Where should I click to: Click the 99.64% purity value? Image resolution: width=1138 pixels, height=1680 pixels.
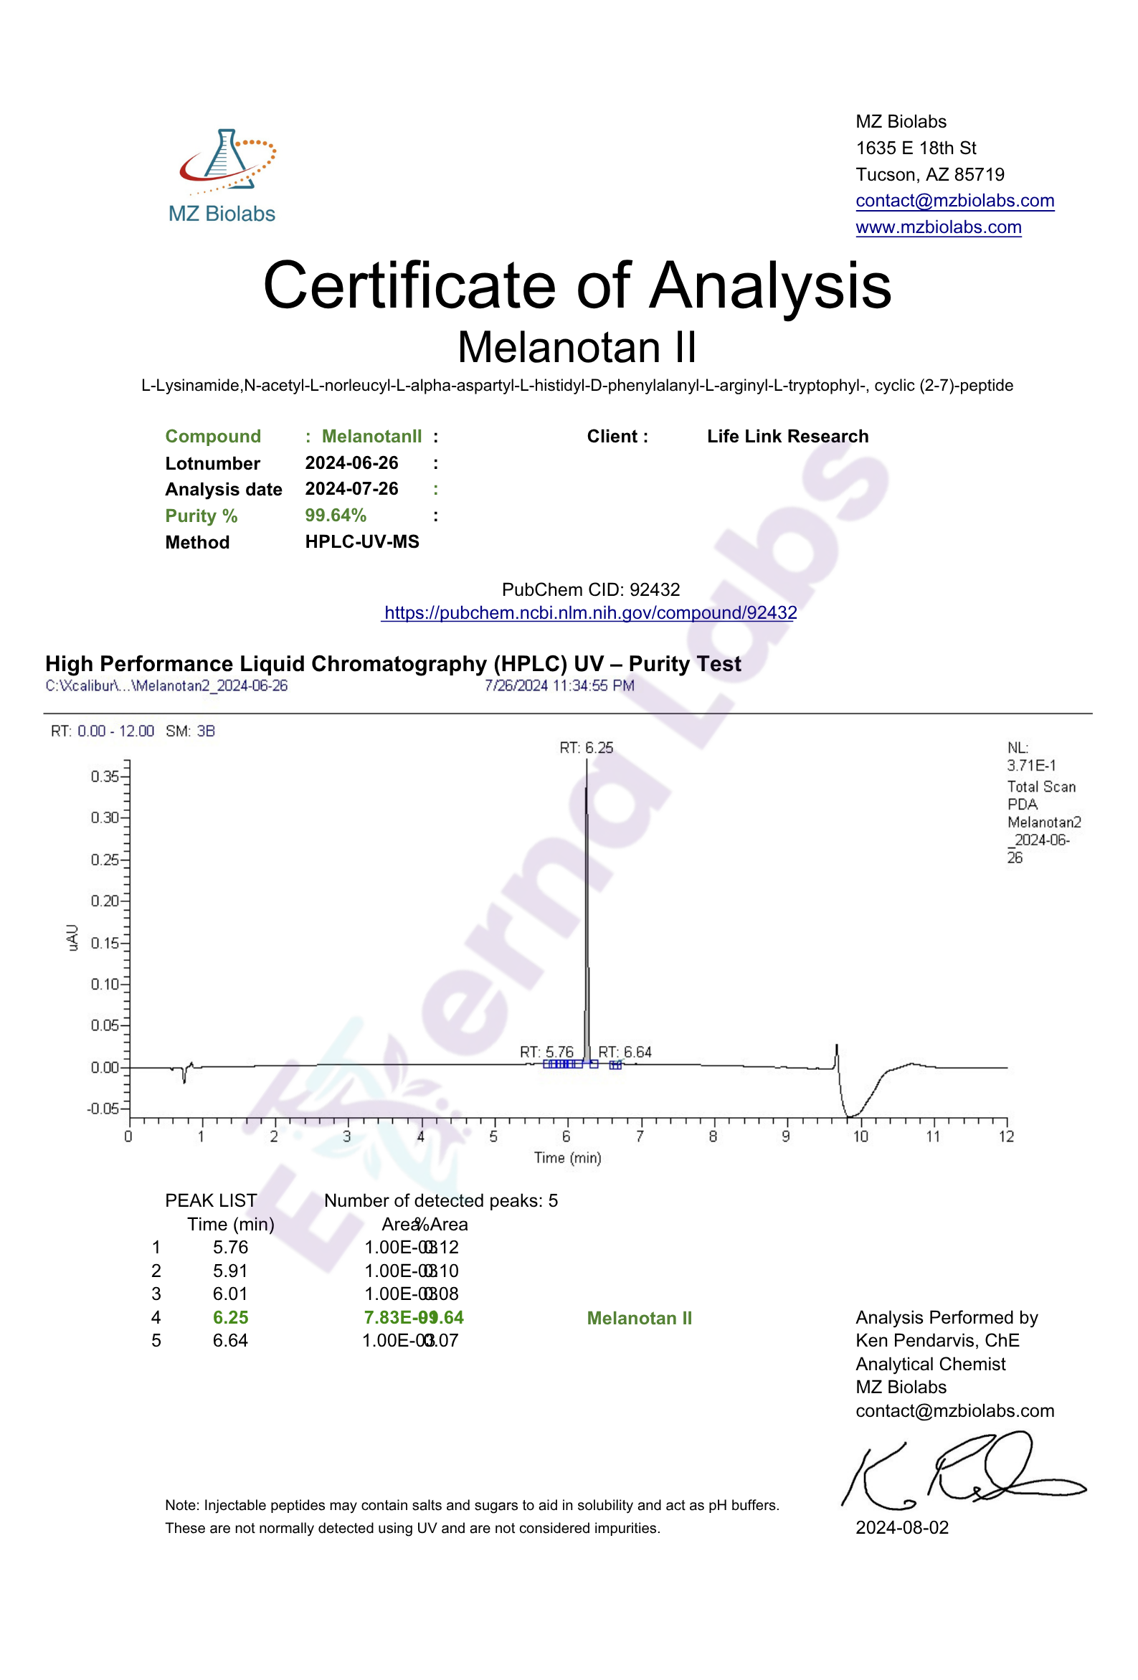[336, 516]
